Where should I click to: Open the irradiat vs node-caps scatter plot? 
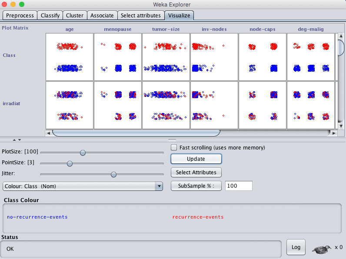[263, 105]
